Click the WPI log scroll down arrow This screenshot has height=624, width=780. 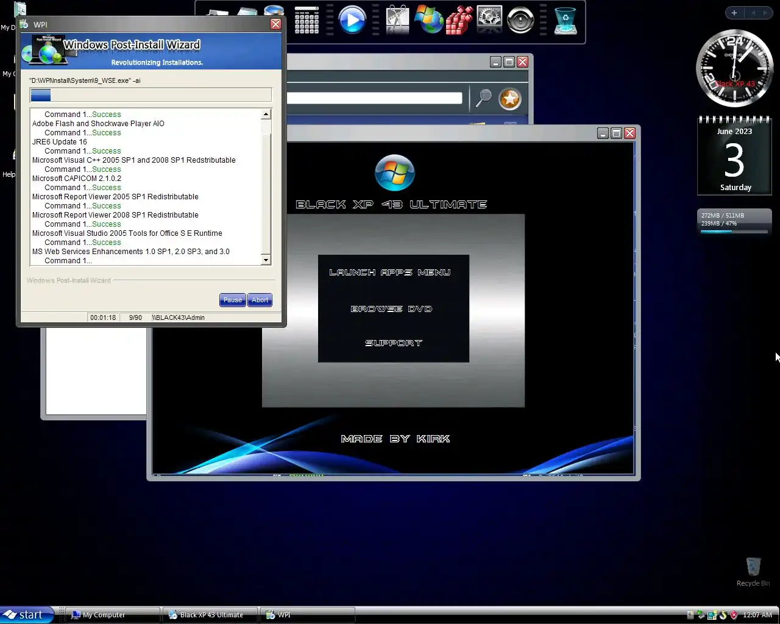[266, 260]
